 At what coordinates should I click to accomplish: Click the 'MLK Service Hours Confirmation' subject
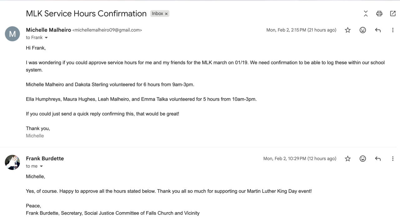tap(86, 14)
